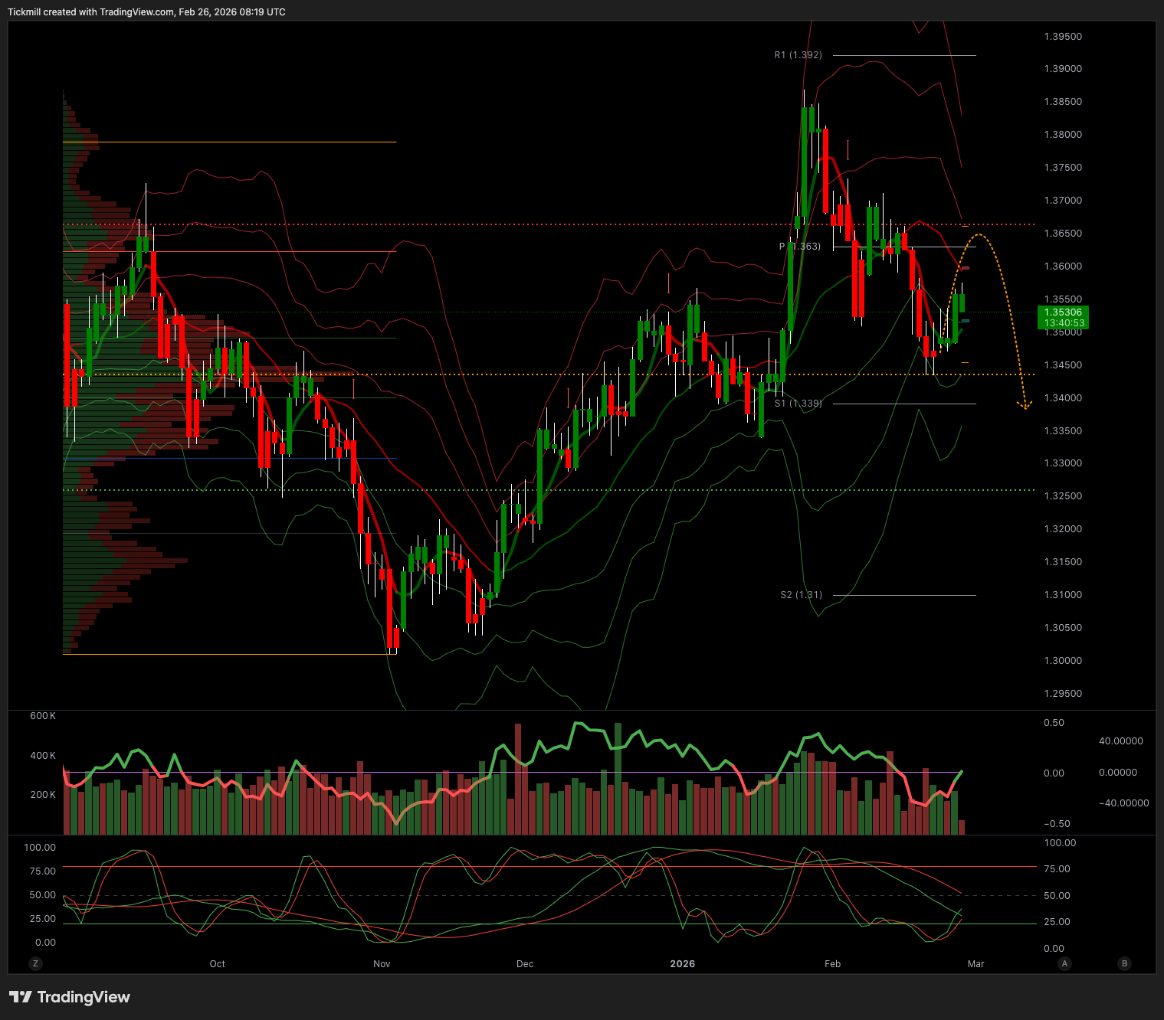Click the −40.00000 scale label
The width and height of the screenshot is (1164, 1020).
(1123, 803)
